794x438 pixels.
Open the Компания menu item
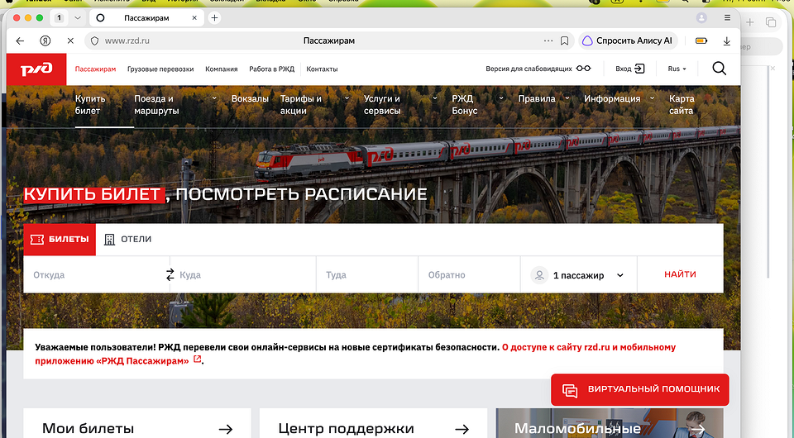(222, 69)
